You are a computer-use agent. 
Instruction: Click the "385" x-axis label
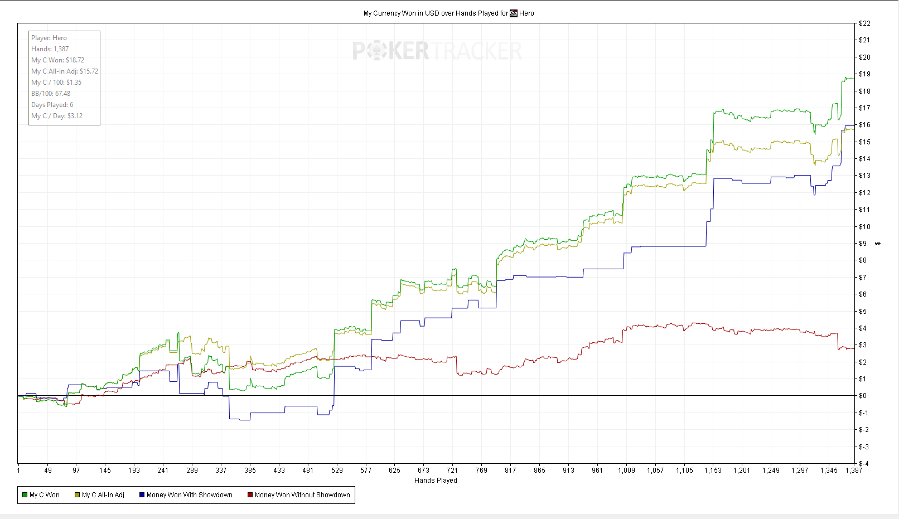(250, 471)
